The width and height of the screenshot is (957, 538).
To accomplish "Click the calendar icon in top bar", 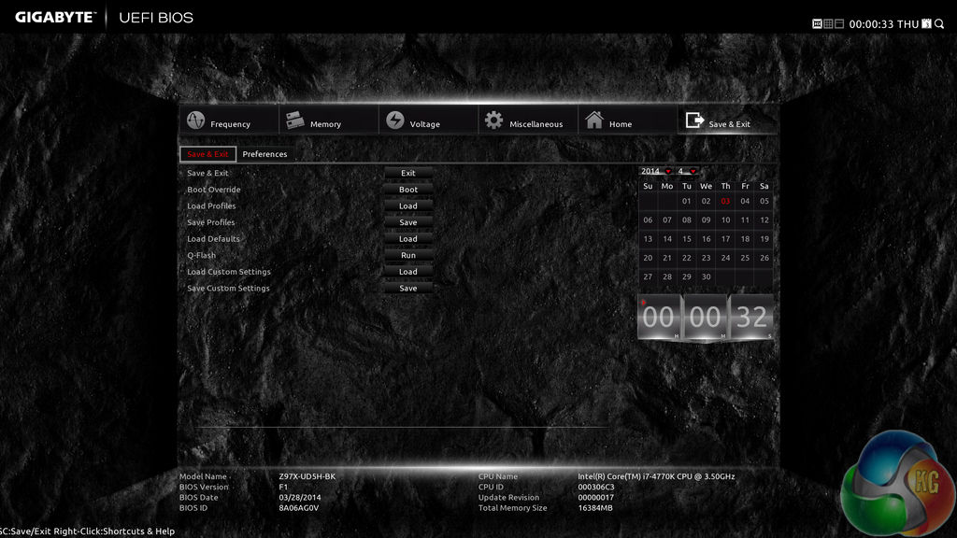I will pyautogui.click(x=926, y=23).
